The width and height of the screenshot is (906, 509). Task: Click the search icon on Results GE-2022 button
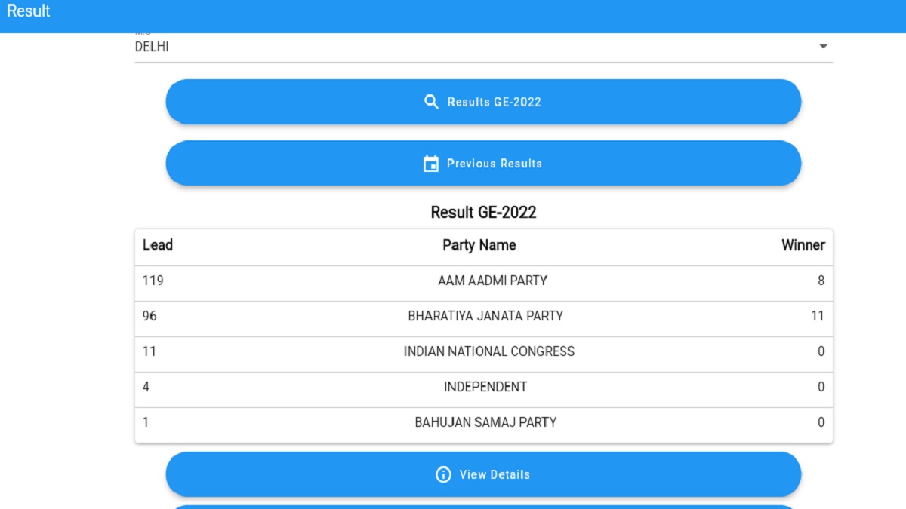pos(431,101)
